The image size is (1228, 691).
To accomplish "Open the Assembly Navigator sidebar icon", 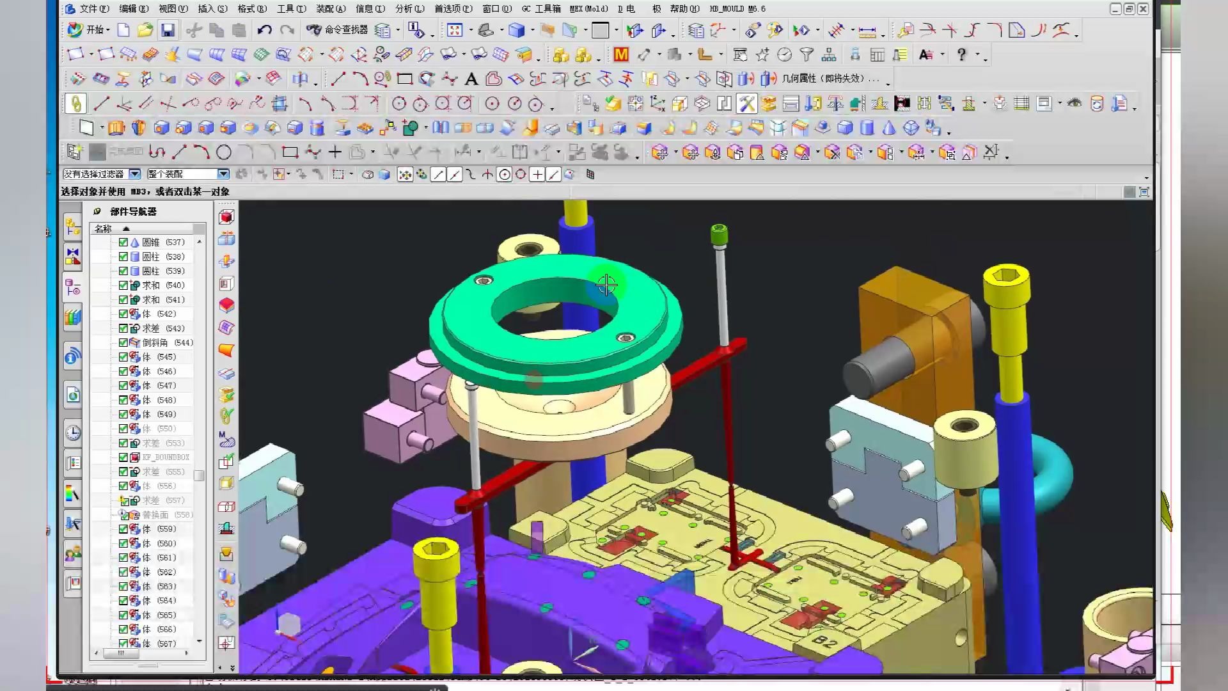I will coord(73,226).
